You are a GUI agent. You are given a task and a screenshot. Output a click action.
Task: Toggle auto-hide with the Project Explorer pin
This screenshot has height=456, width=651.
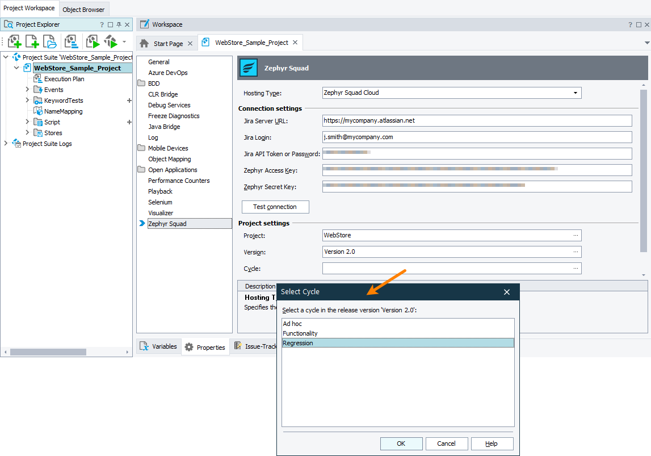[x=119, y=24]
